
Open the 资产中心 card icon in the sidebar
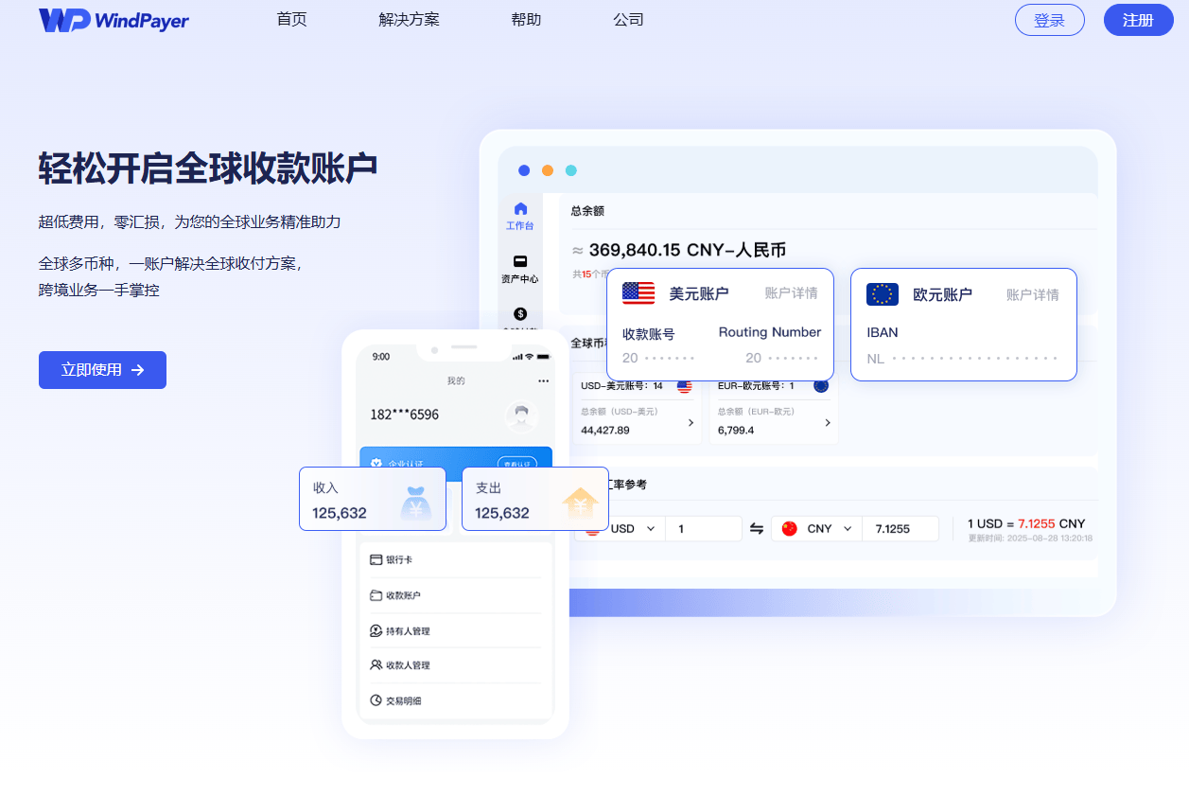click(x=518, y=260)
